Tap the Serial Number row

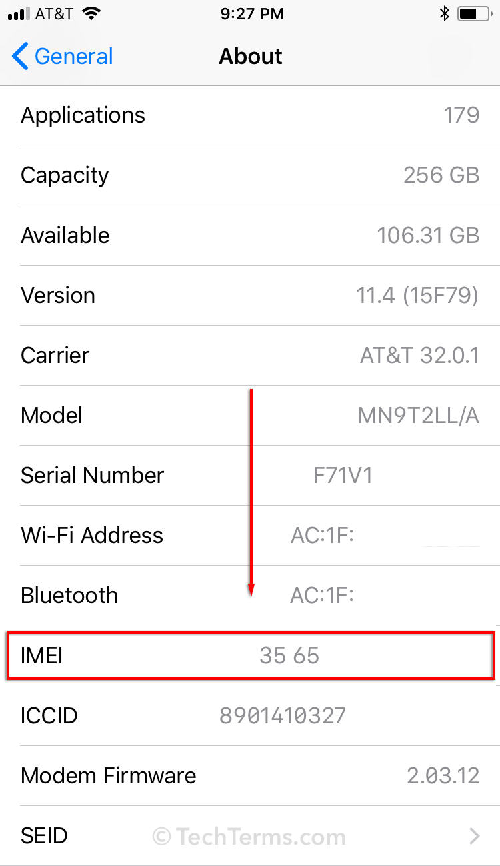[250, 476]
